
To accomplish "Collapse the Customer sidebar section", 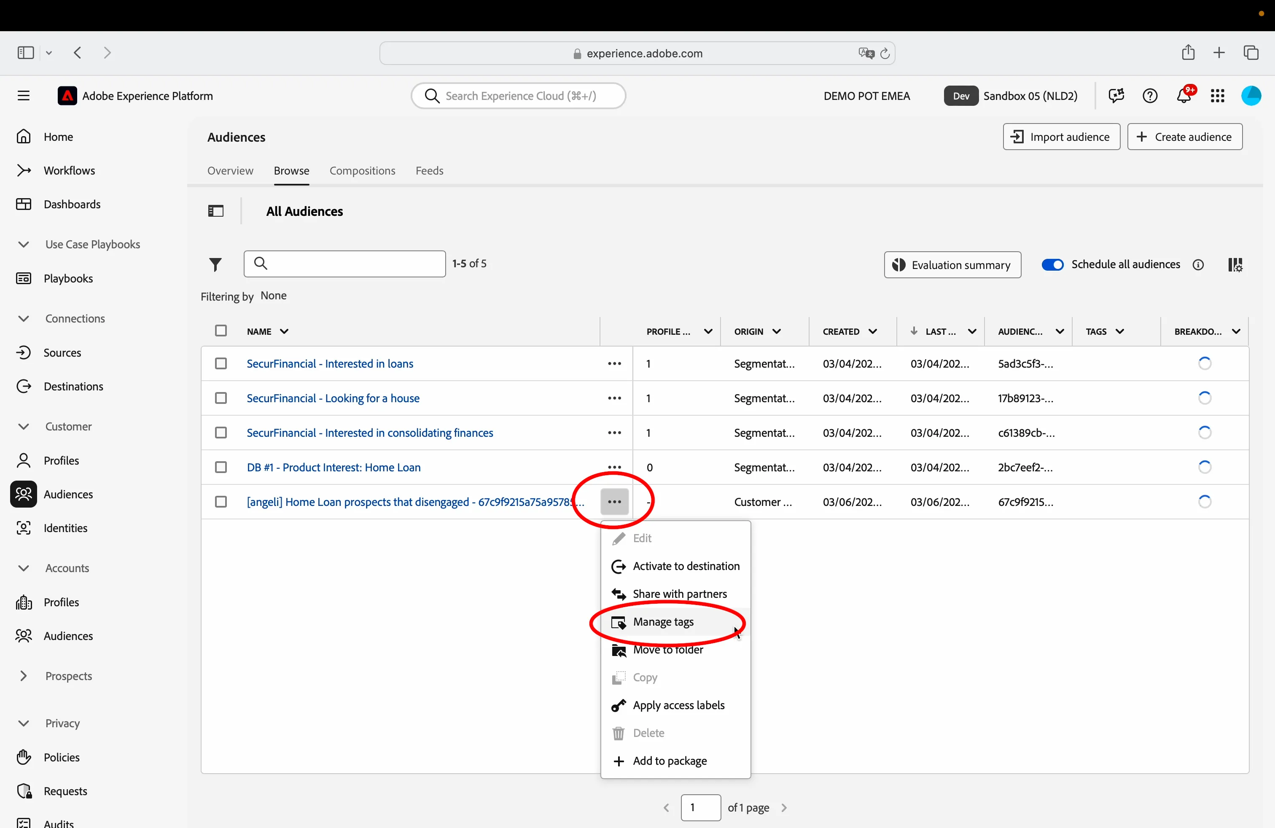I will [24, 427].
